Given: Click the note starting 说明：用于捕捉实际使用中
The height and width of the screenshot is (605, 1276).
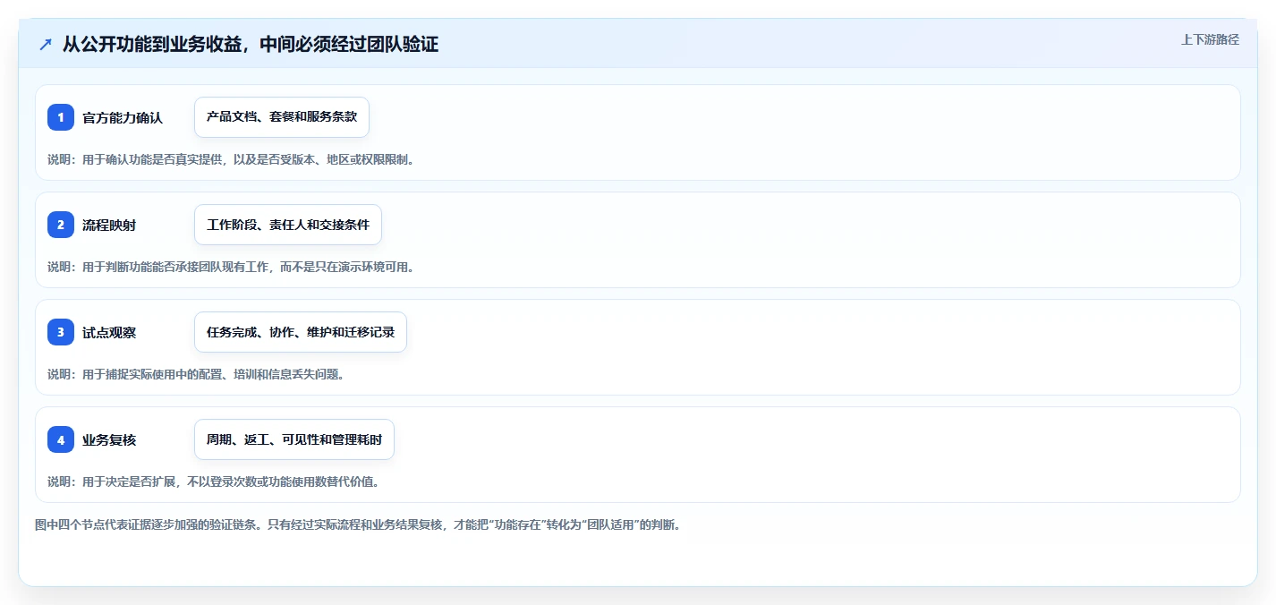Looking at the screenshot, I should (x=196, y=374).
